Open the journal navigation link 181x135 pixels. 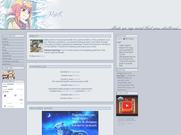click(x=5, y=53)
